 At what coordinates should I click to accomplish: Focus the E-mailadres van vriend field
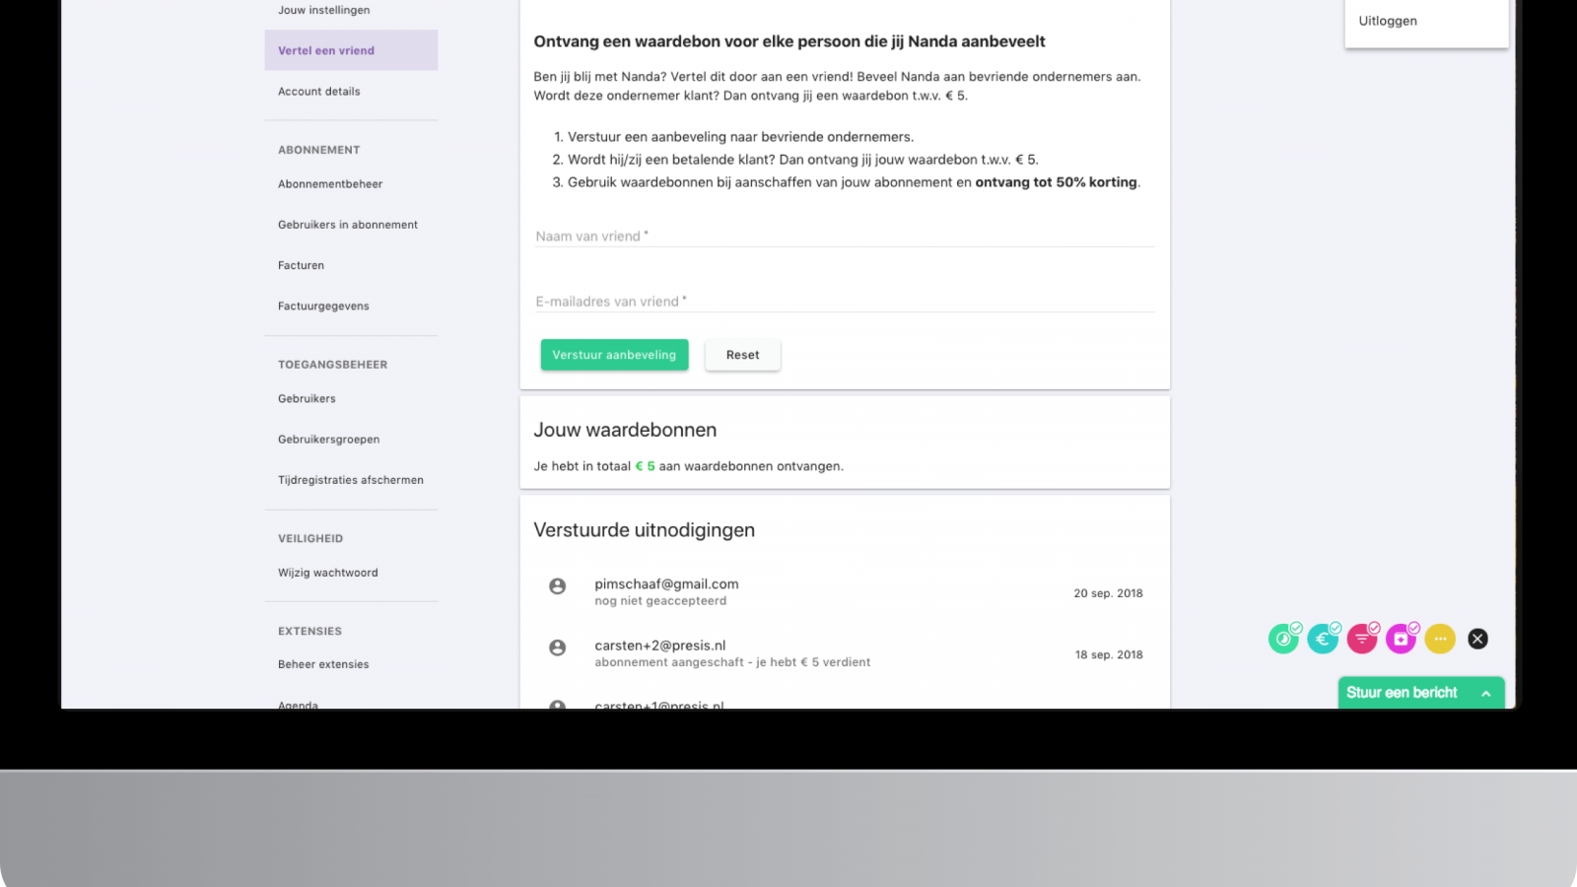[845, 302]
